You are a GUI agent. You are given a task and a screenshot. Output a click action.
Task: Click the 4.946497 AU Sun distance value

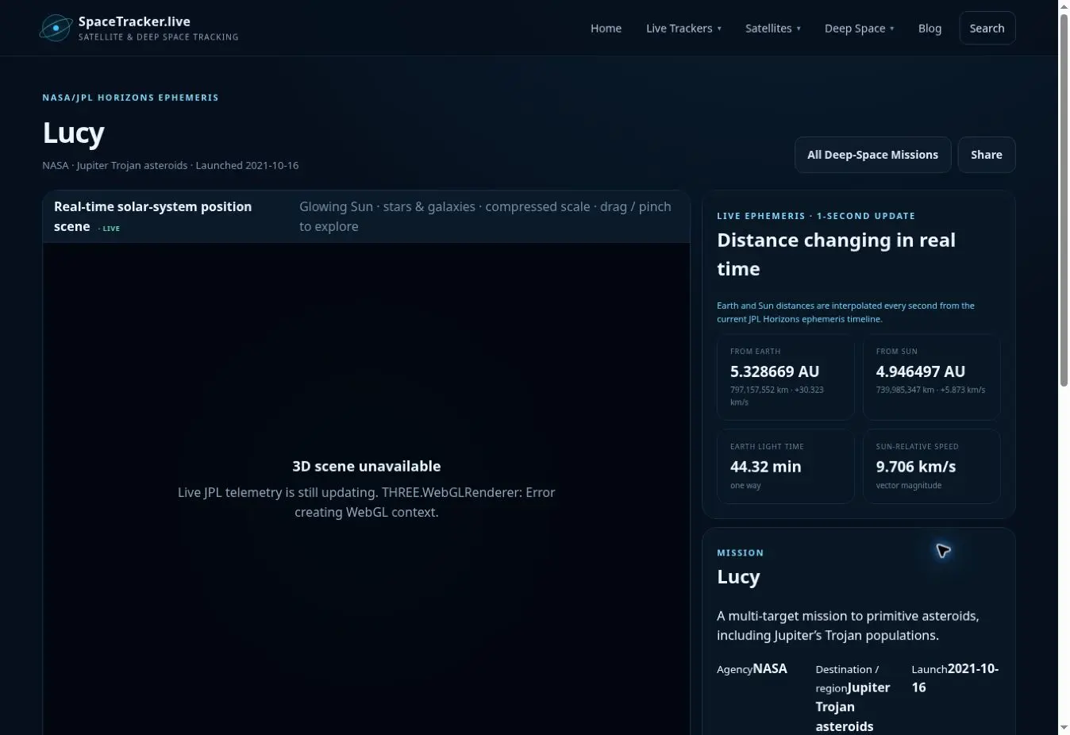920,371
